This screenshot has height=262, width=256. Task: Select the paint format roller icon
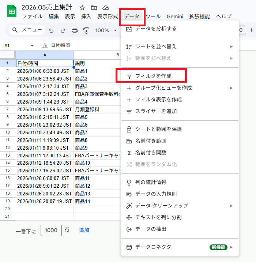[x=86, y=30]
